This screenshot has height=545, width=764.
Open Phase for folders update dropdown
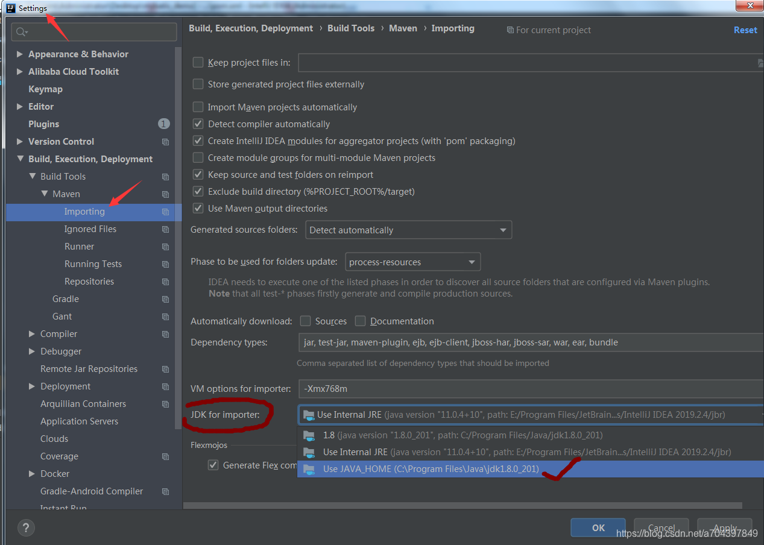pos(413,262)
